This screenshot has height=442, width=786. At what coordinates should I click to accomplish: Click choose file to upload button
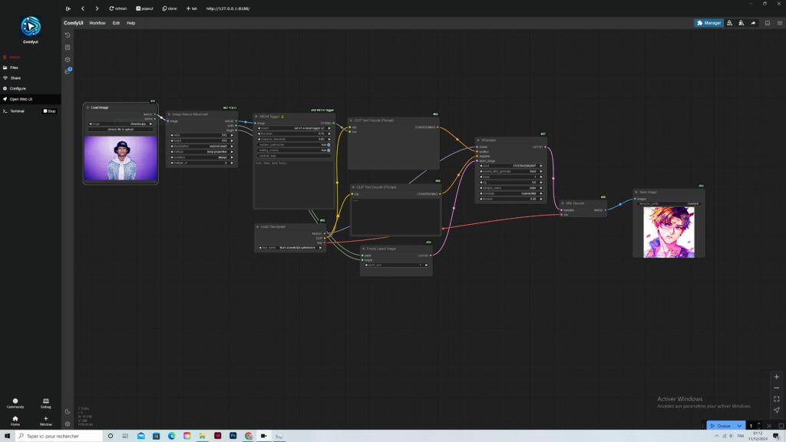coord(120,130)
